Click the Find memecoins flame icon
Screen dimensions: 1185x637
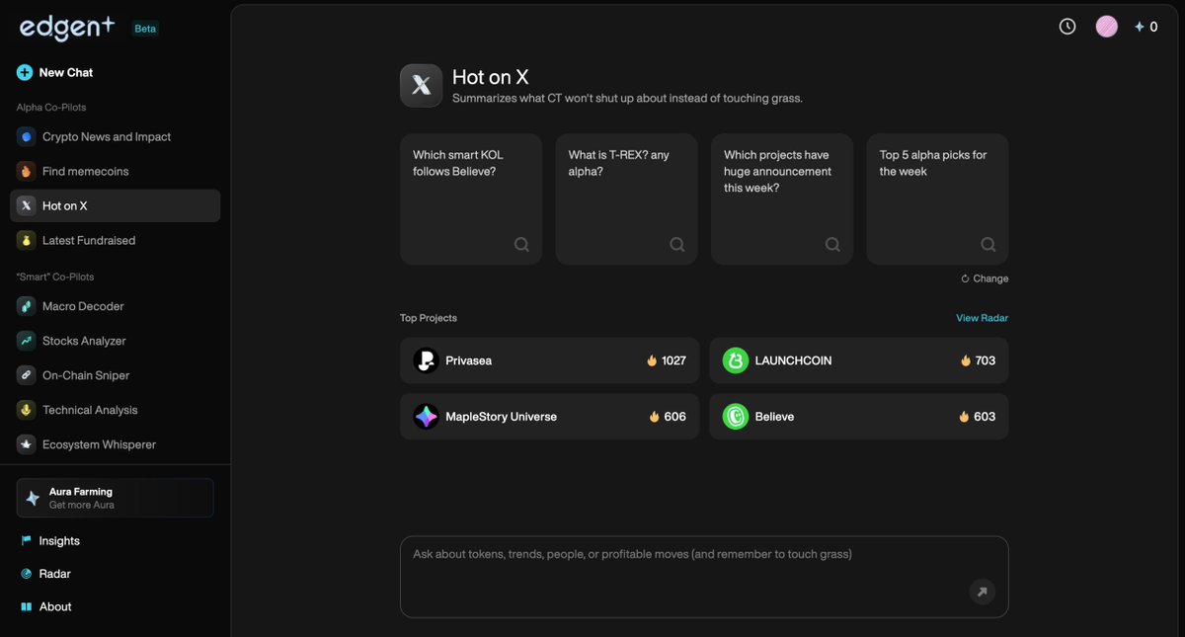(26, 171)
